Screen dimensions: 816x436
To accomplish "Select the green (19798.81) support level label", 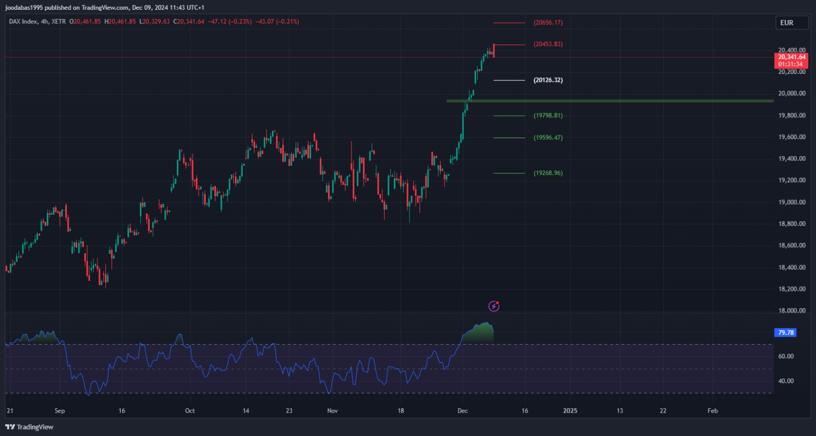I will pos(548,116).
